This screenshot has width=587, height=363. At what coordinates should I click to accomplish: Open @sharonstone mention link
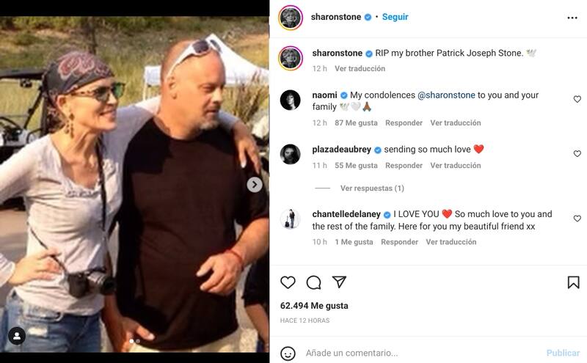(446, 95)
